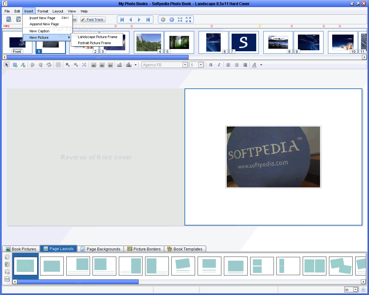Switch to the Page Backgrounds tab

pyautogui.click(x=101, y=249)
